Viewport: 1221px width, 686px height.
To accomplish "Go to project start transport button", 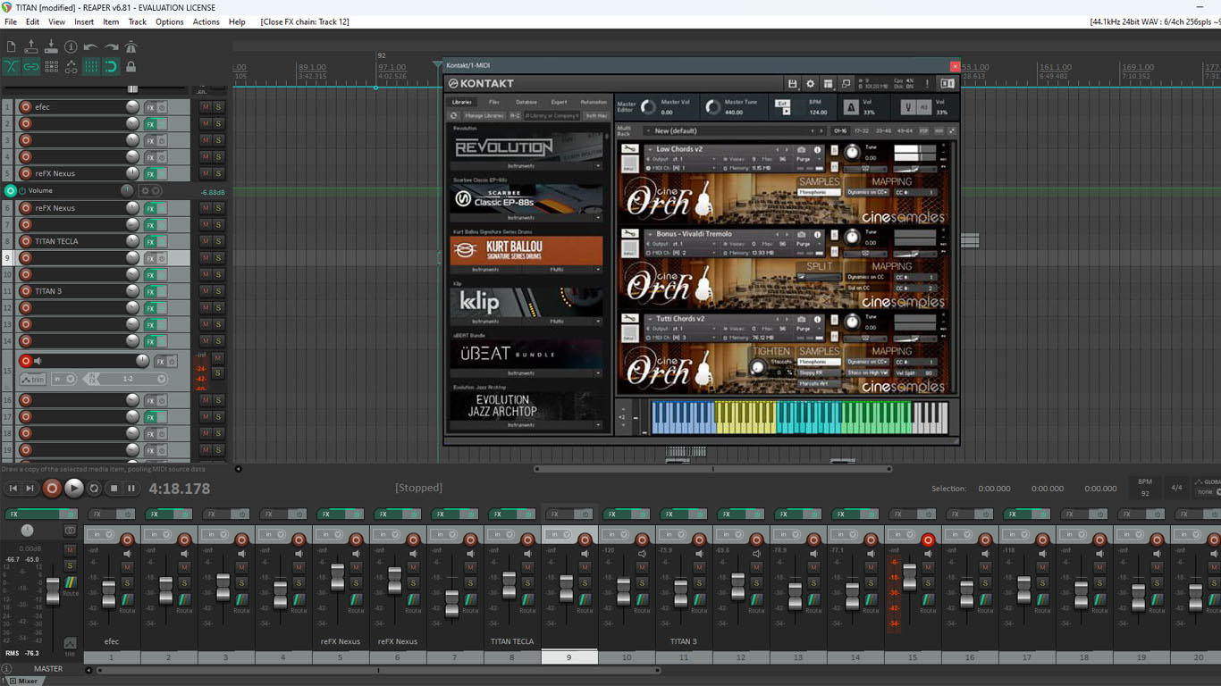I will [13, 489].
